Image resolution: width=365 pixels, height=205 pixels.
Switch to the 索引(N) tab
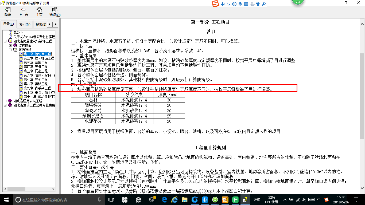point(25,25)
